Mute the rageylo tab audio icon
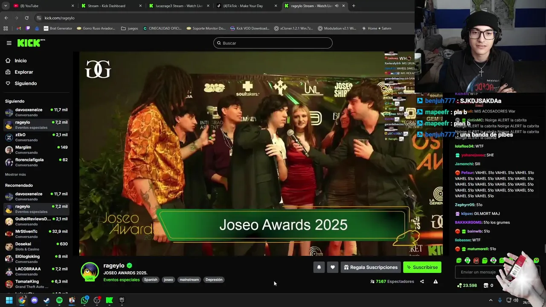 337,6
